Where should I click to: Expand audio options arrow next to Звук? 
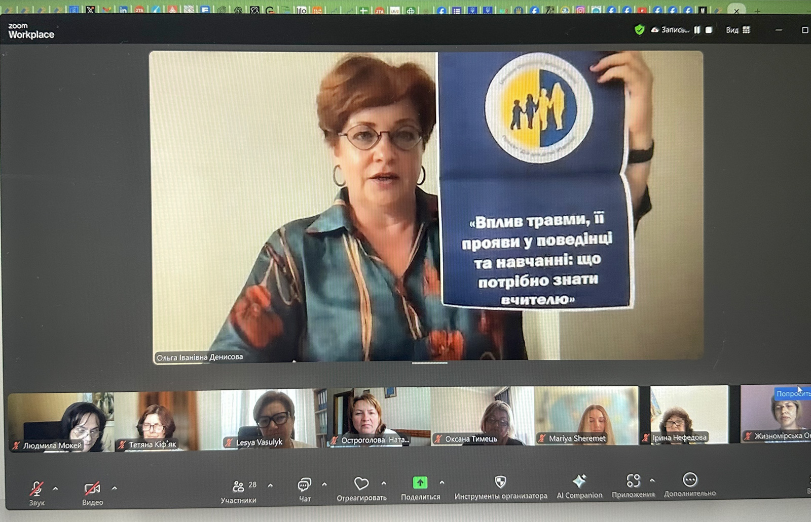pos(56,489)
